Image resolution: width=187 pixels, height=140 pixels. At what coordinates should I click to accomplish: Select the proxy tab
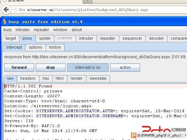tap(27, 38)
